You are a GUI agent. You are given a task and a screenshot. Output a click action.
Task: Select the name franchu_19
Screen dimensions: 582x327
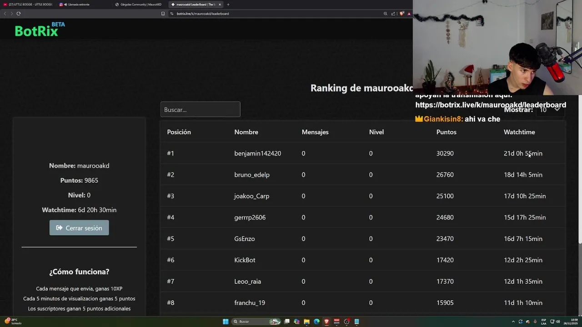[x=250, y=303]
